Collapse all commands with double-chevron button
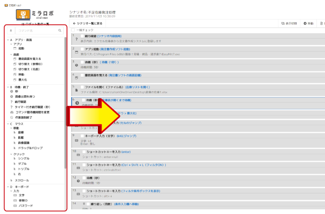 (11, 30)
